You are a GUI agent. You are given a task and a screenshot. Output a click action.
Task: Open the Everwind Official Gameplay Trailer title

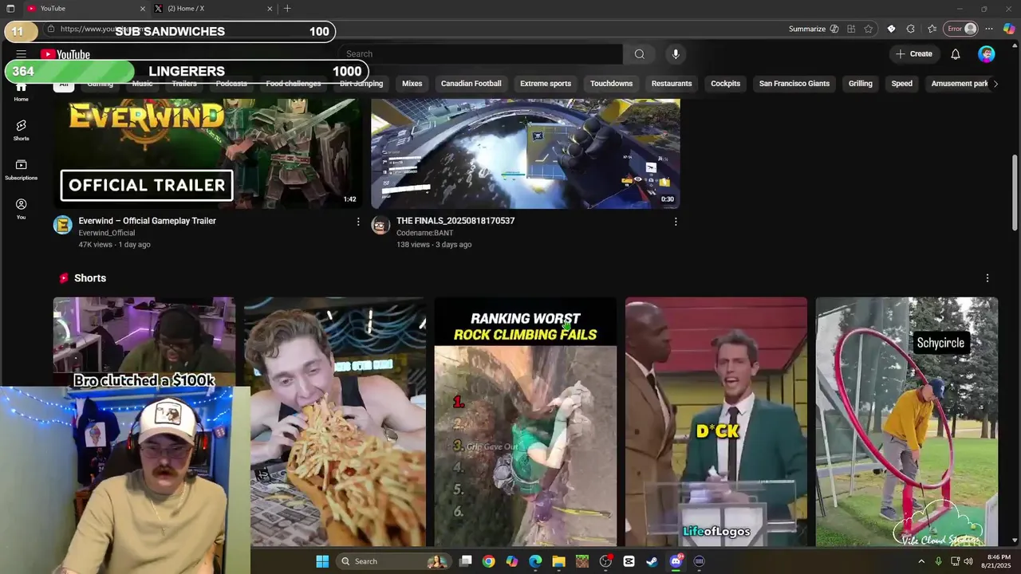coord(148,221)
